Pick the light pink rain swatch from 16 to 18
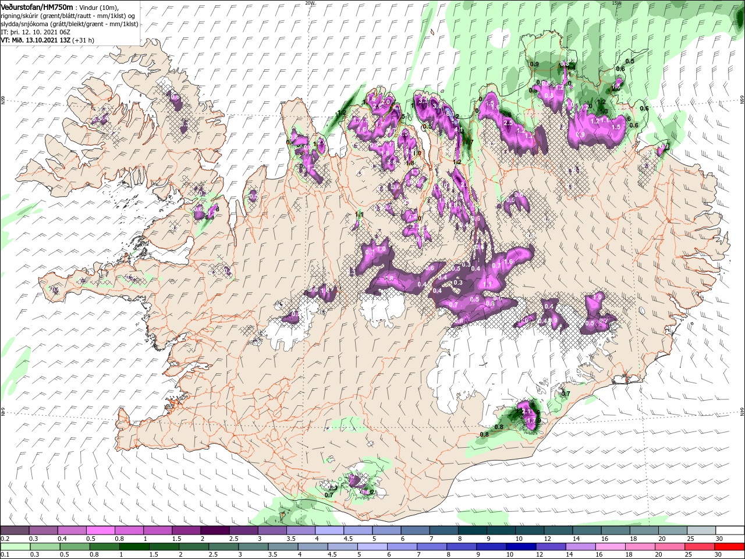 click(611, 547)
